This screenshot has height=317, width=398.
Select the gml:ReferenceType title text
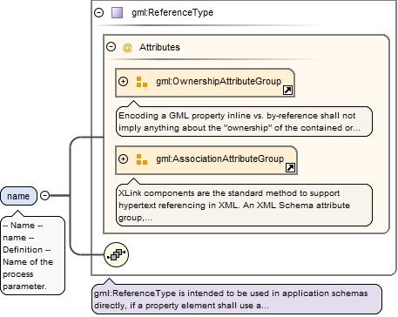[172, 12]
